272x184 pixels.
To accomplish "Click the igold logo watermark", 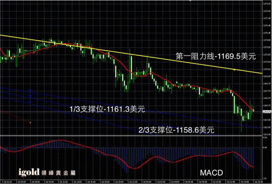I will tap(29, 172).
